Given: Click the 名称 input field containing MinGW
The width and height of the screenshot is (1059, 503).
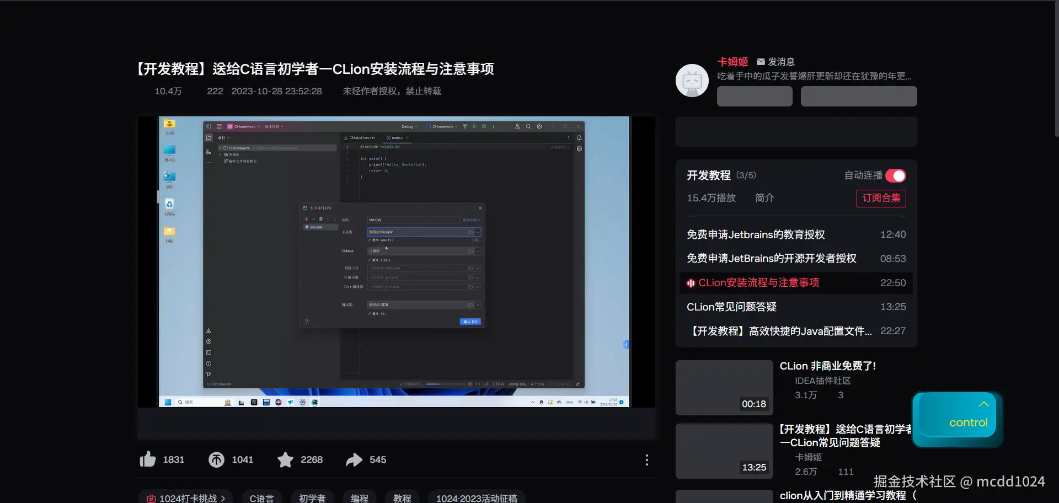Looking at the screenshot, I should point(413,220).
